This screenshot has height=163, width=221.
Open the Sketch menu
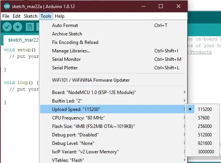[x=30, y=16]
